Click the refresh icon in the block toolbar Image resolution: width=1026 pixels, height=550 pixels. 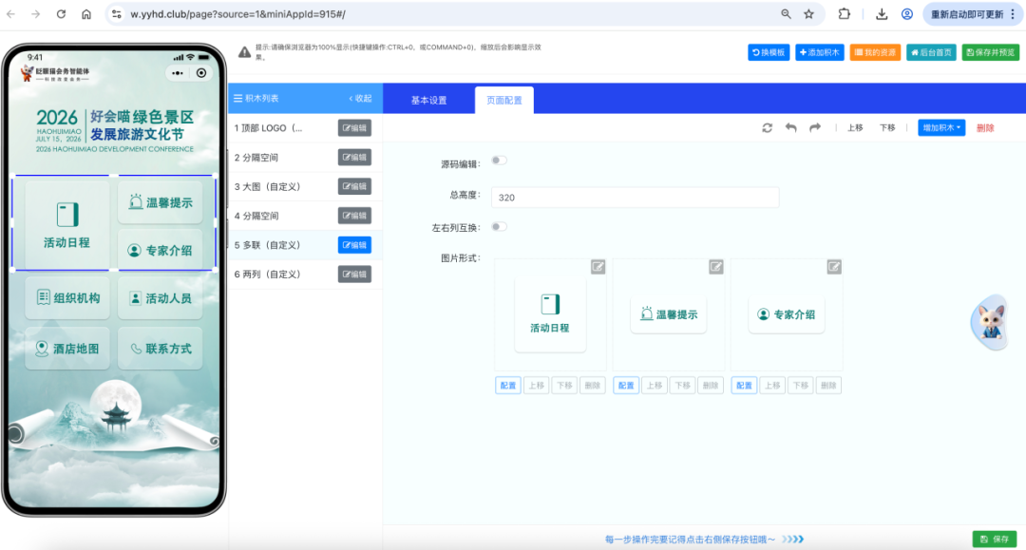click(768, 128)
